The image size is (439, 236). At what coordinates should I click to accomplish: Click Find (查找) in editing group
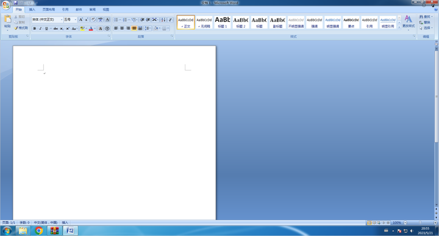point(425,17)
